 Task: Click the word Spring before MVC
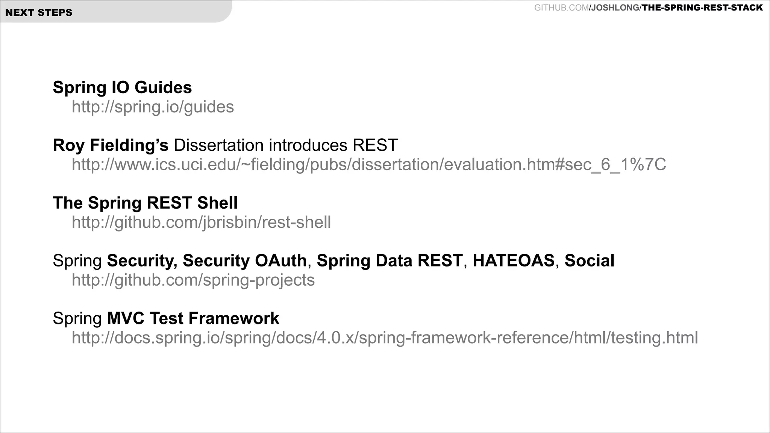(77, 319)
